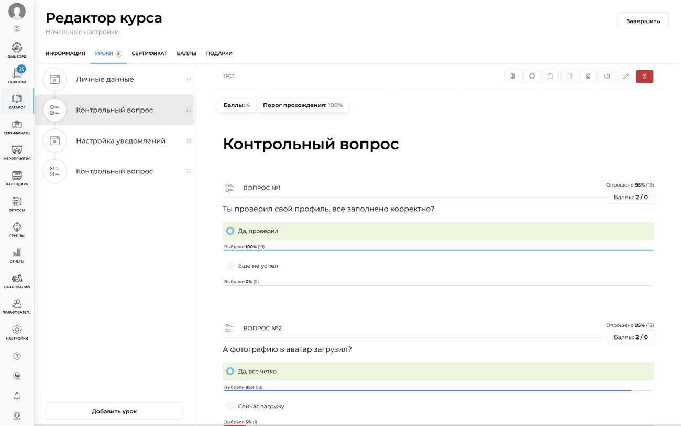Screen dimensions: 681x426
Task: Select the "Да, проверил" radio option
Action: [x=230, y=231]
